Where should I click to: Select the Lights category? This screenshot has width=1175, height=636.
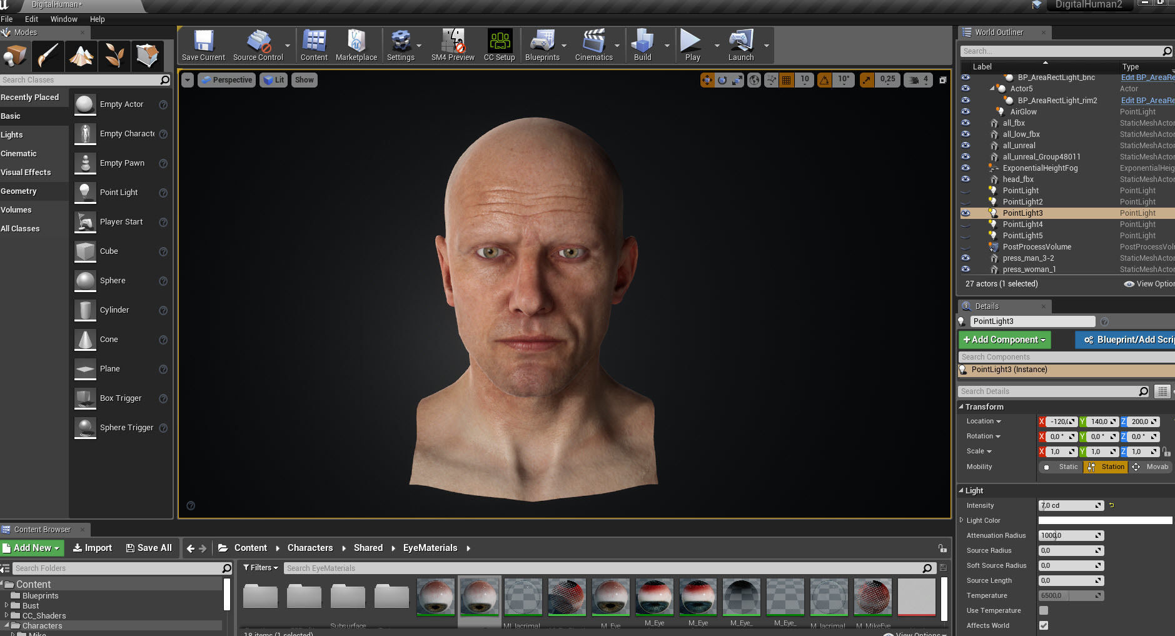(x=34, y=135)
